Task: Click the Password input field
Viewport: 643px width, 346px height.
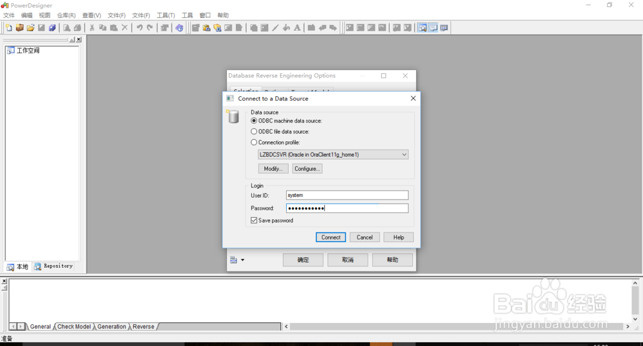Action: (347, 208)
